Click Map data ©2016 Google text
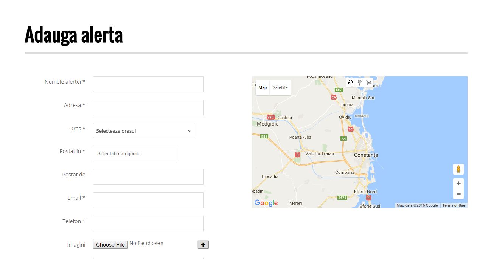The image size is (477, 259). pos(417,205)
